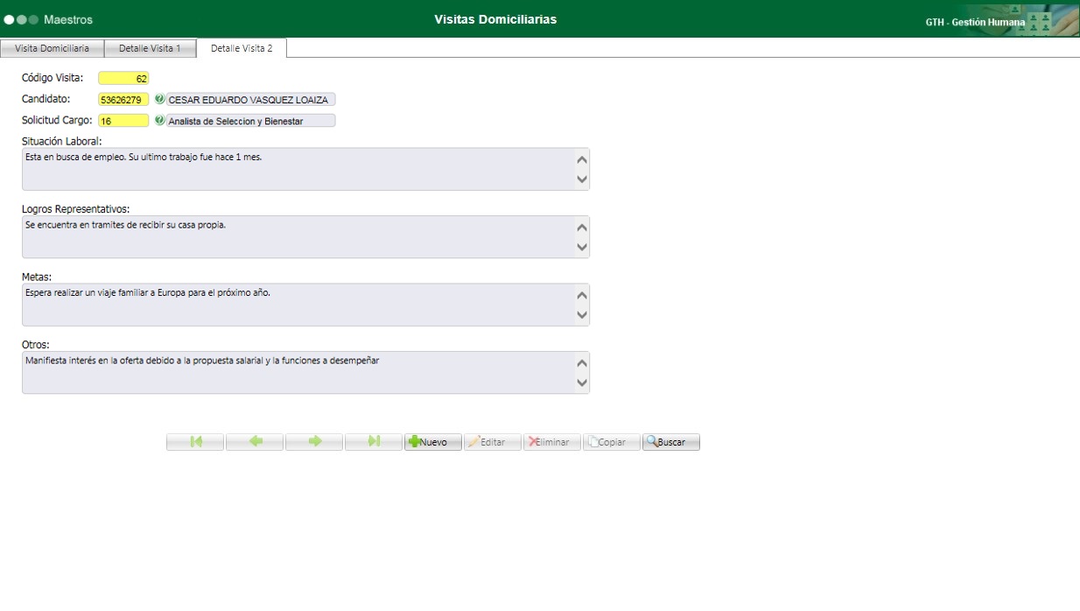
Task: Click the Metas label
Action: point(38,277)
